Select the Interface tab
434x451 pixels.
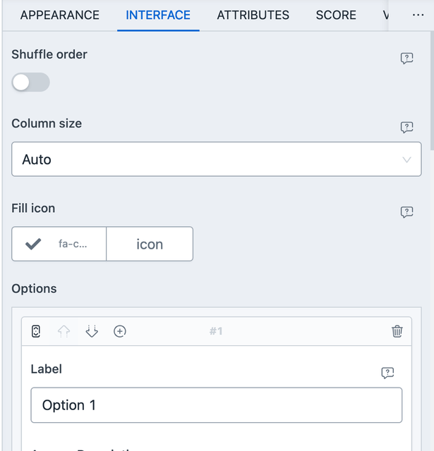tap(158, 15)
